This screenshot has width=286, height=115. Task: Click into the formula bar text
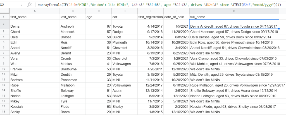[159, 5]
